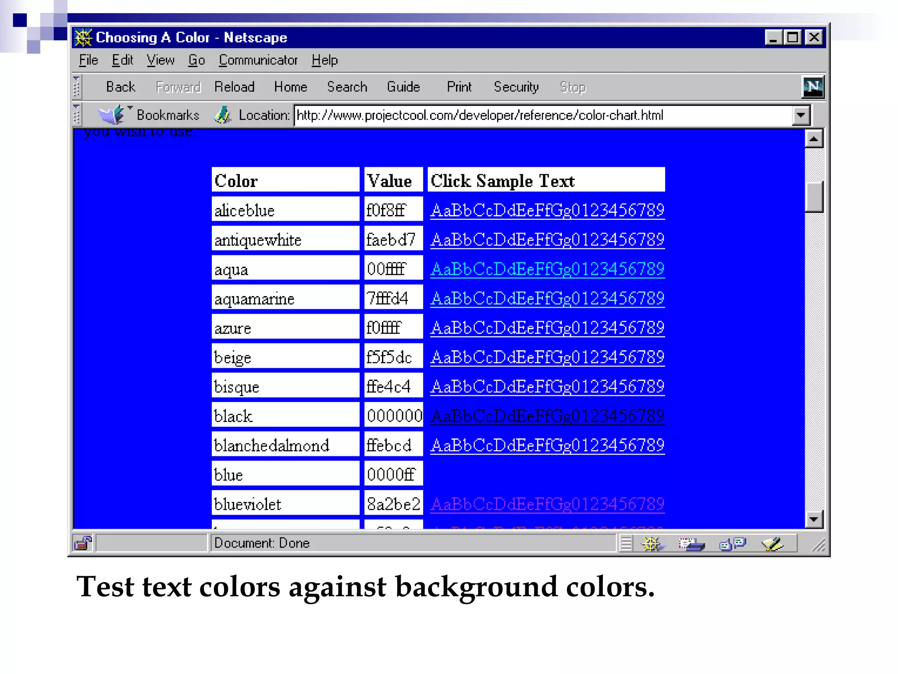Click the 'faebd7' value cell
The height and width of the screenshot is (674, 898).
(x=394, y=238)
